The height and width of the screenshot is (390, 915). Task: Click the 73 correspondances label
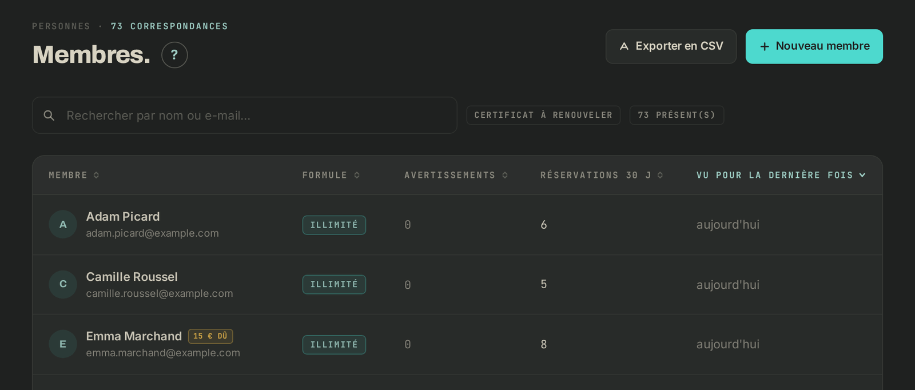169,26
